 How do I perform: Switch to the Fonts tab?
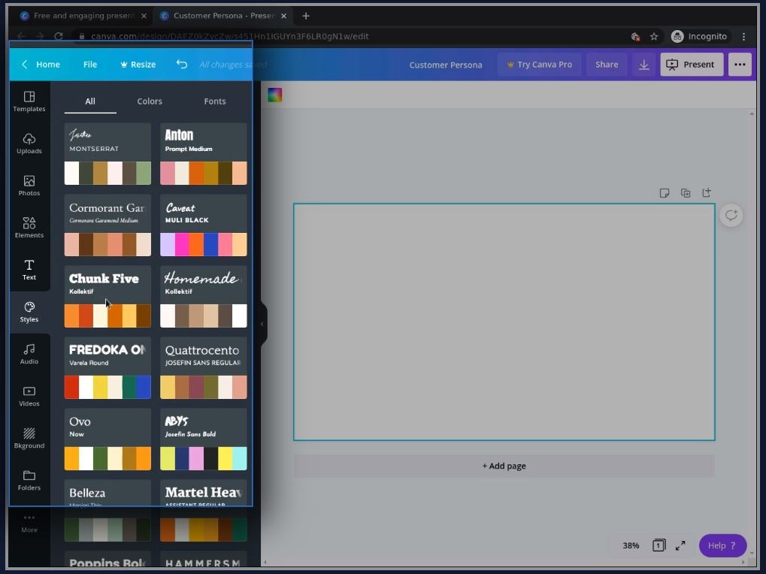tap(215, 101)
